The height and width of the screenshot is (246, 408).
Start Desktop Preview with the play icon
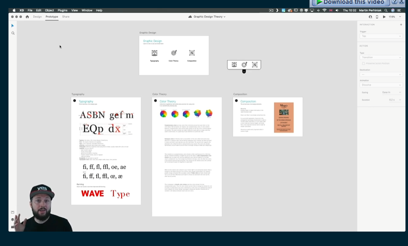(384, 17)
